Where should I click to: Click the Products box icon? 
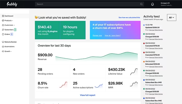(x=3, y=21)
